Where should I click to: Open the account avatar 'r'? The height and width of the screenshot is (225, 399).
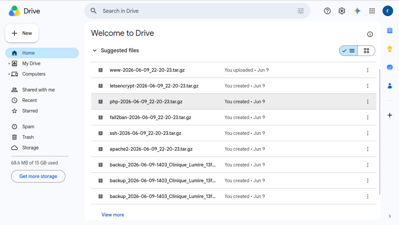[x=388, y=11]
